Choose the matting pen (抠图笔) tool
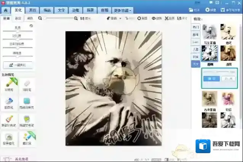 pyautogui.click(x=9, y=102)
